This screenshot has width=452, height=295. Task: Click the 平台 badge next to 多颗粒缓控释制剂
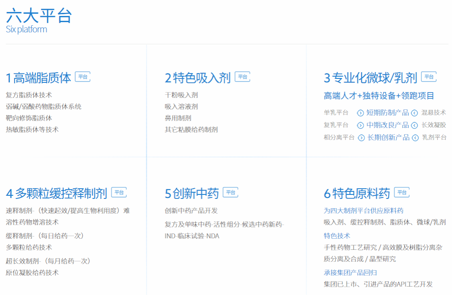click(119, 192)
